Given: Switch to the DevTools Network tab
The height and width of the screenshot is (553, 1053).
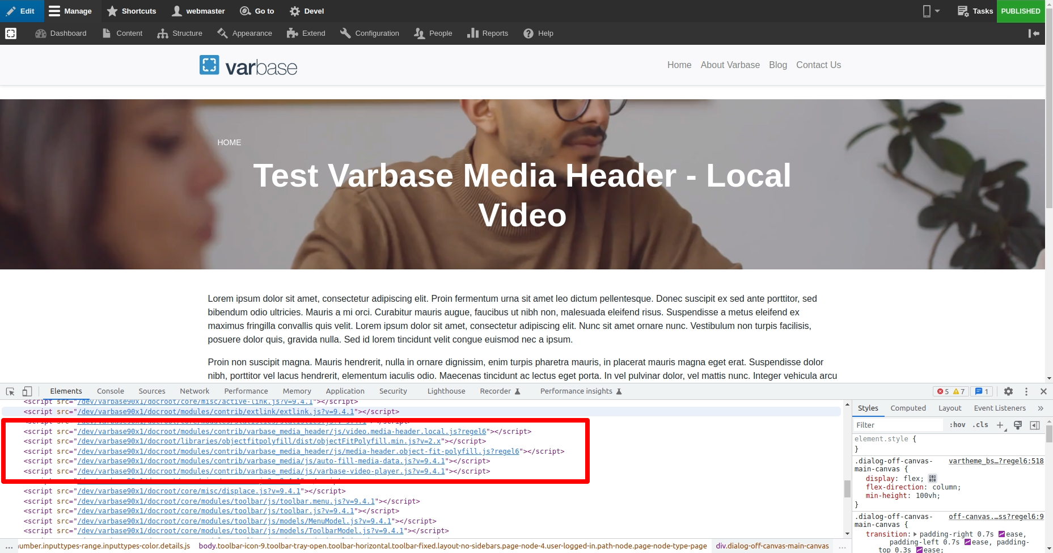Looking at the screenshot, I should (194, 391).
